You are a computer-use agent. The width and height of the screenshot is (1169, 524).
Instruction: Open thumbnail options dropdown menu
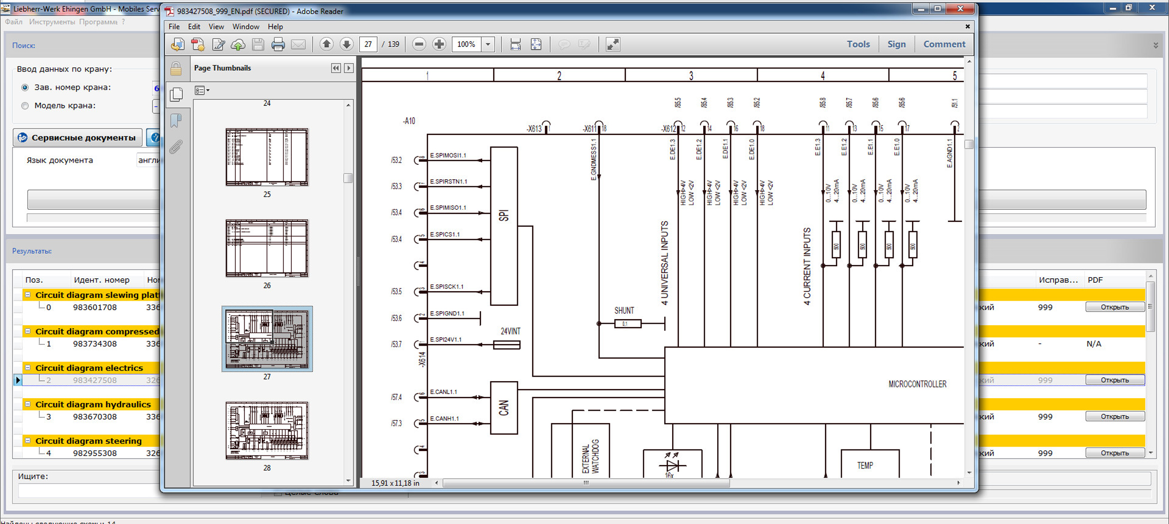click(202, 90)
